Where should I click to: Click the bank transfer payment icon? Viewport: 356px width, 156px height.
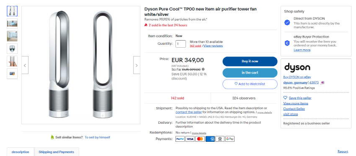click(x=220, y=139)
